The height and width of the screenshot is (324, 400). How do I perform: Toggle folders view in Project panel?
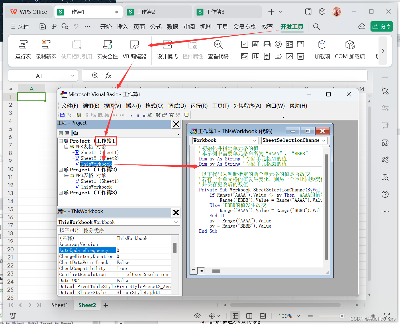pyautogui.click(x=76, y=133)
